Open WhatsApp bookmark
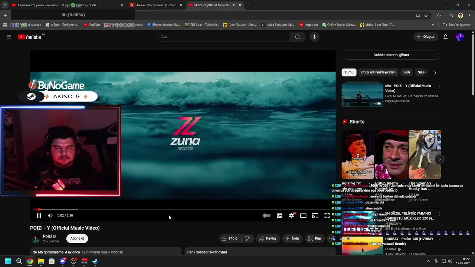 (x=32, y=25)
